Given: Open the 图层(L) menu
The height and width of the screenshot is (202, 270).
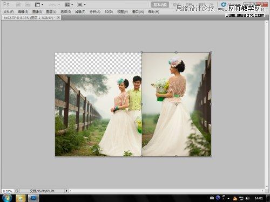Looking at the screenshot, I should 51,12.
